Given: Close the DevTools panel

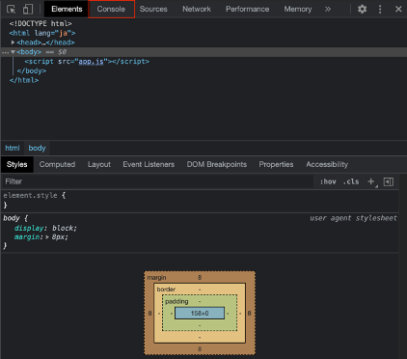Looking at the screenshot, I should [x=398, y=9].
